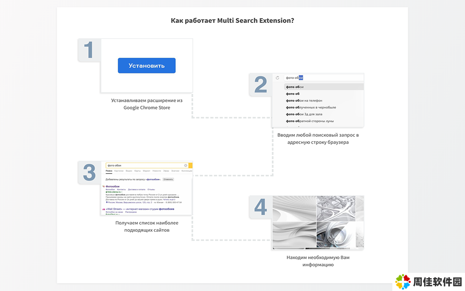Select the suggestion 'фото обратной стороны луны'
Screen dimensions: 465x291
(310, 121)
